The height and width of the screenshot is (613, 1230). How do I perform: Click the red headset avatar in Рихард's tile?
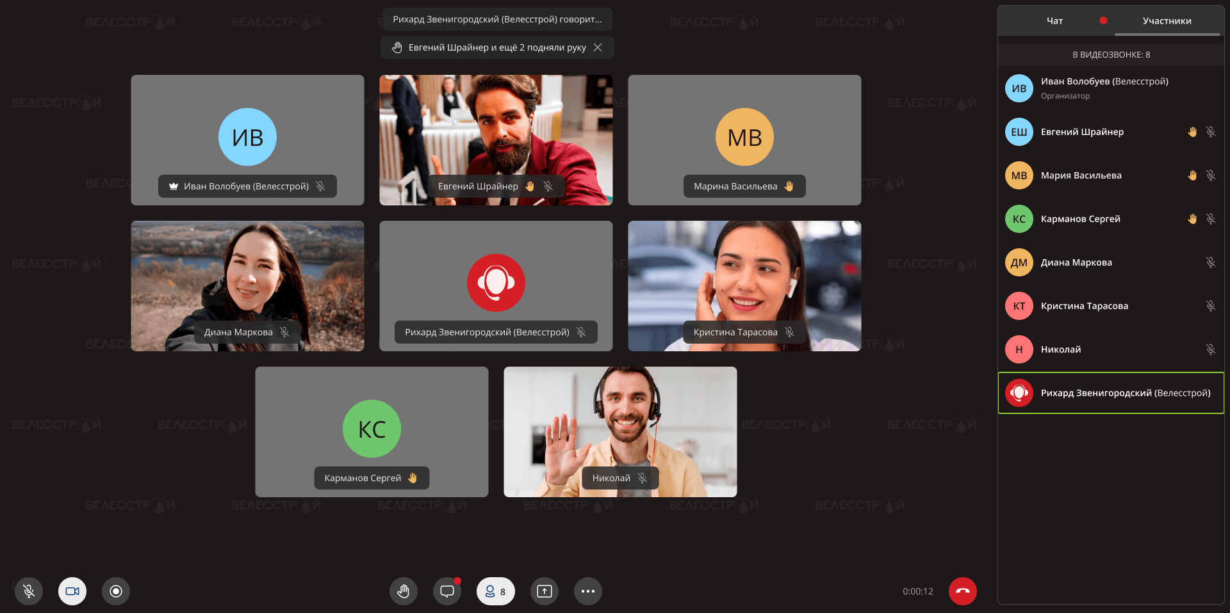pos(496,283)
